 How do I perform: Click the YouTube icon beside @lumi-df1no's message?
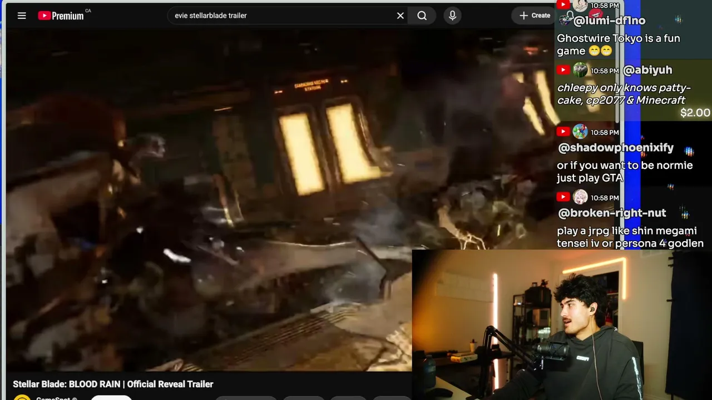(563, 4)
